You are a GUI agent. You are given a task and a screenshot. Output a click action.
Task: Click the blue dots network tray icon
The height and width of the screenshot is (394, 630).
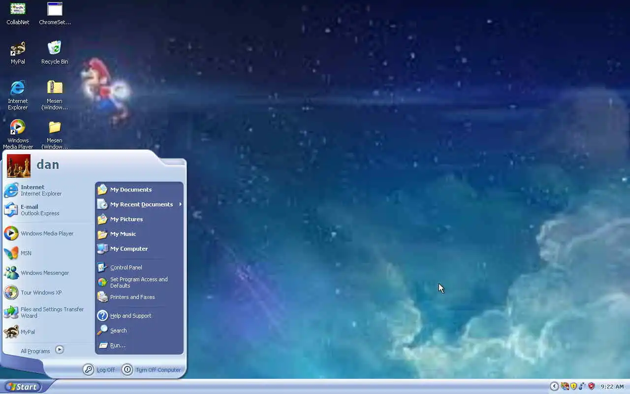pos(582,387)
